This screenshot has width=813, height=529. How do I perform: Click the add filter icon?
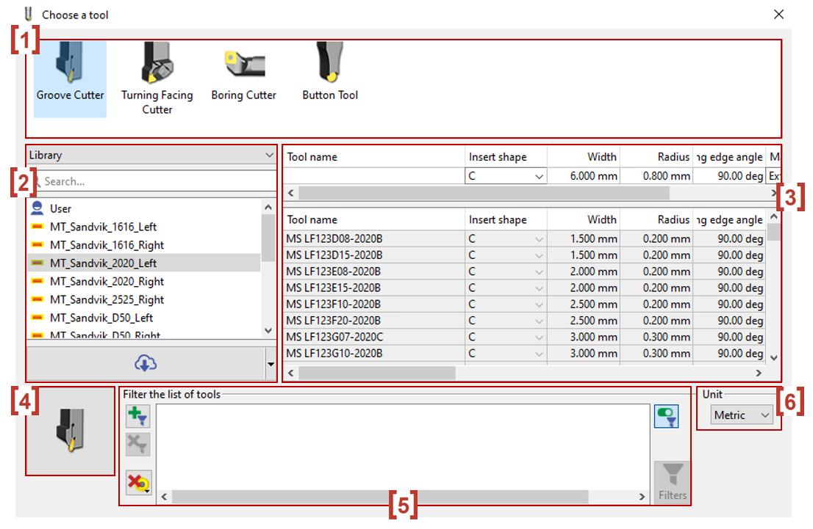click(139, 416)
